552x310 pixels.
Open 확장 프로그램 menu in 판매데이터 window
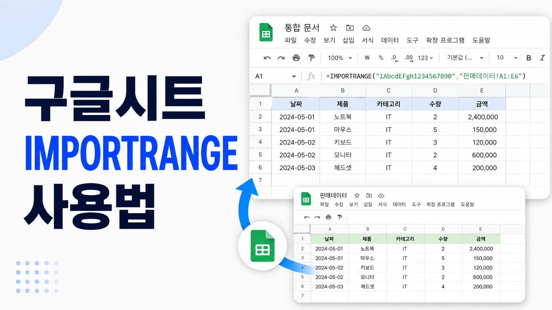(x=440, y=204)
